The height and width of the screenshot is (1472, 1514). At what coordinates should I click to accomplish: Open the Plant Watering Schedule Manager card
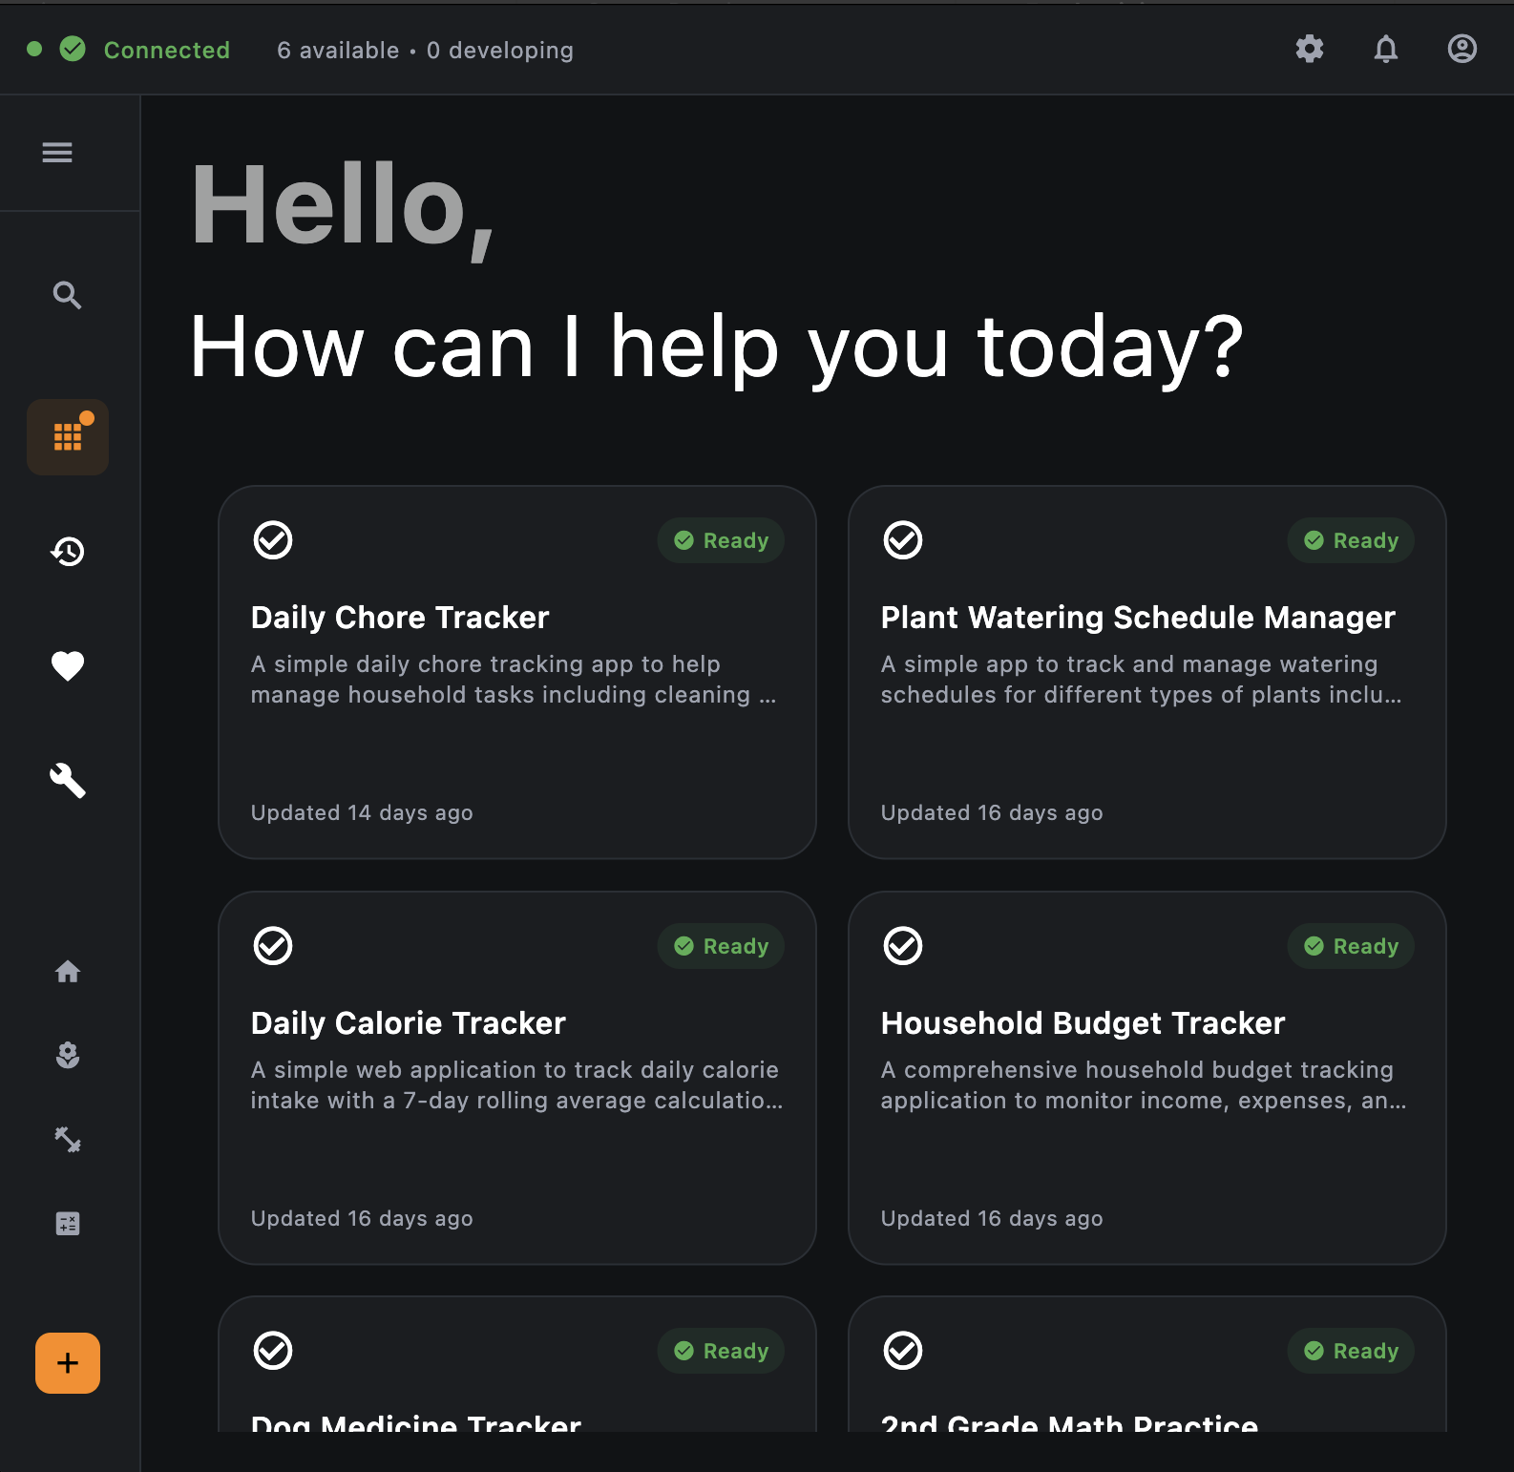1147,673
